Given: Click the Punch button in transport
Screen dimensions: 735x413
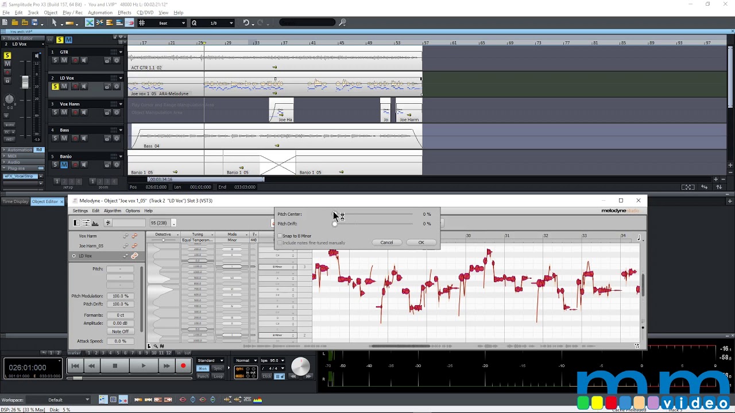Looking at the screenshot, I should pos(203,376).
